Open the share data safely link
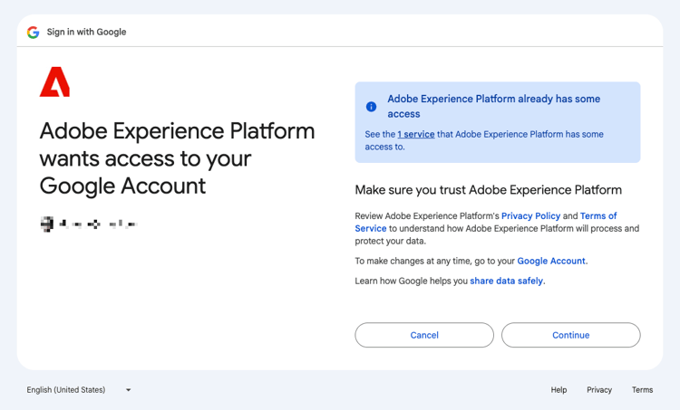The width and height of the screenshot is (680, 410). click(507, 281)
